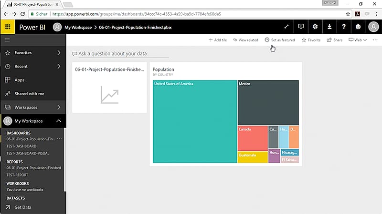Select the Cu... treemap block
Viewport: 382px width, 214px height.
[x=273, y=137]
